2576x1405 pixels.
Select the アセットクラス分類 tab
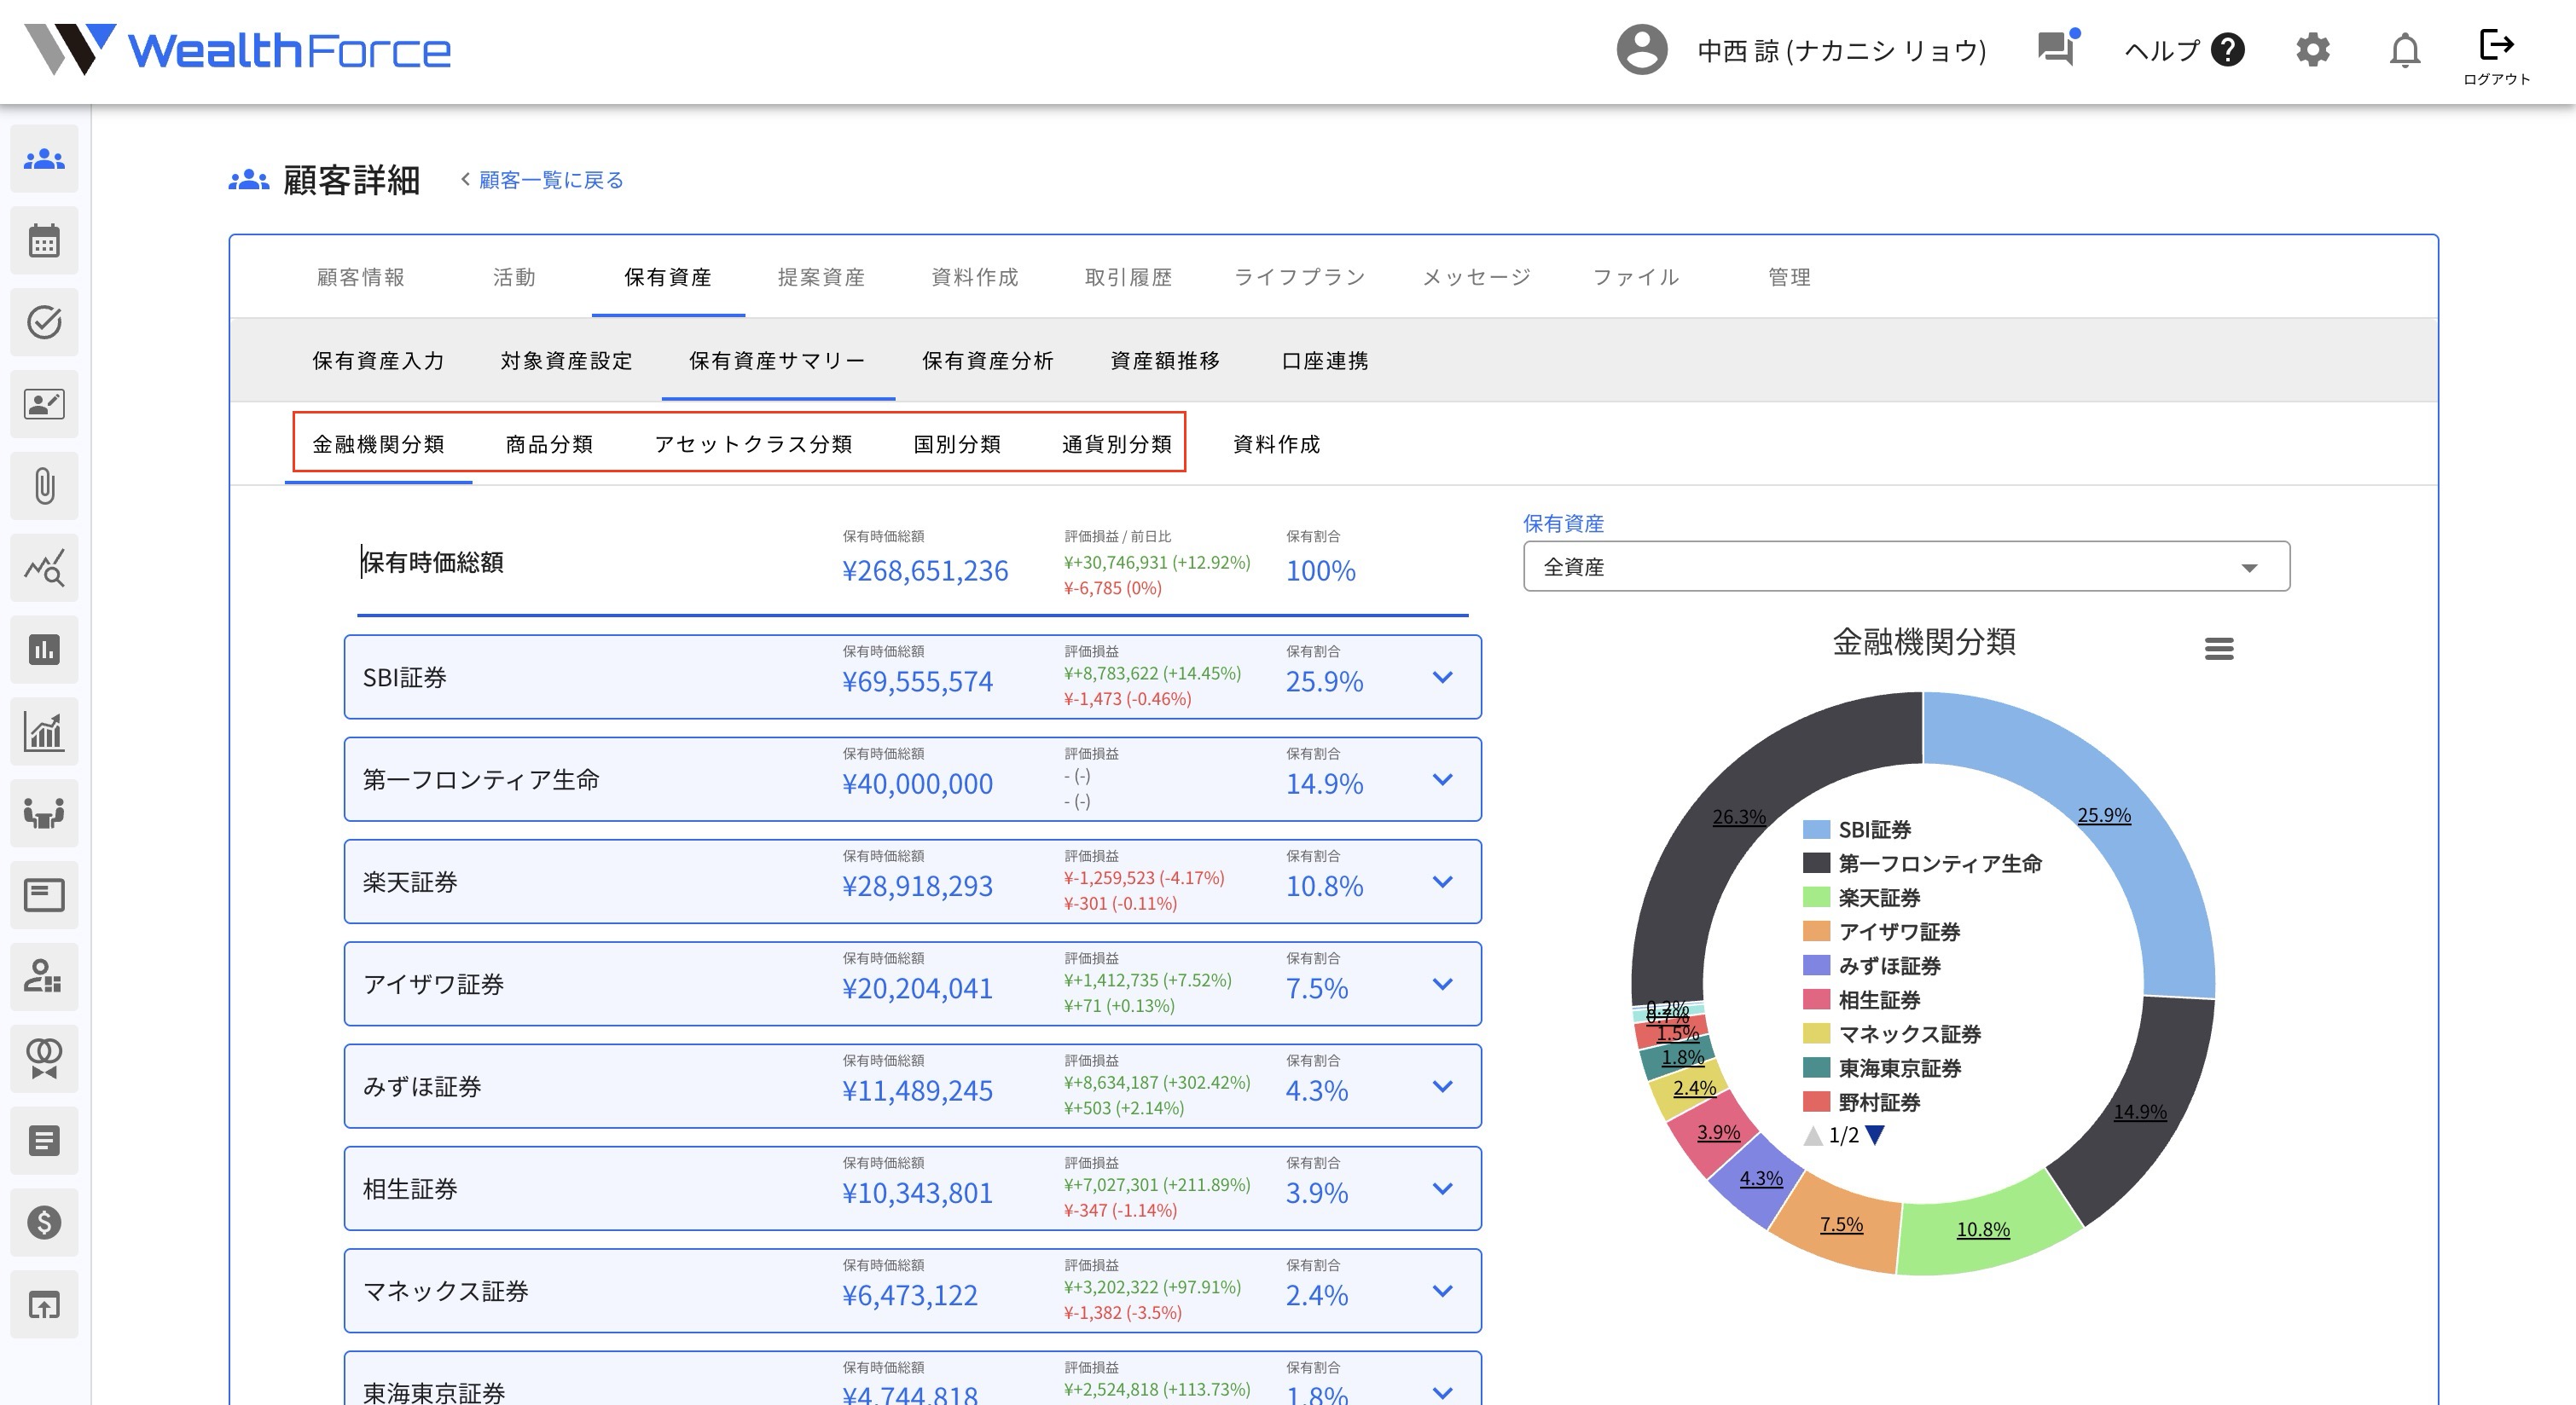tap(753, 443)
